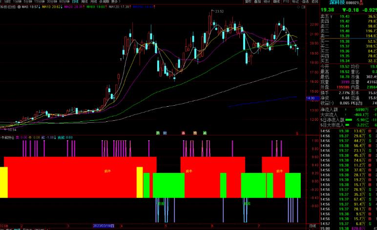Open the 画线 drawing tools button
This screenshot has width=377, height=230.
click(276, 1)
